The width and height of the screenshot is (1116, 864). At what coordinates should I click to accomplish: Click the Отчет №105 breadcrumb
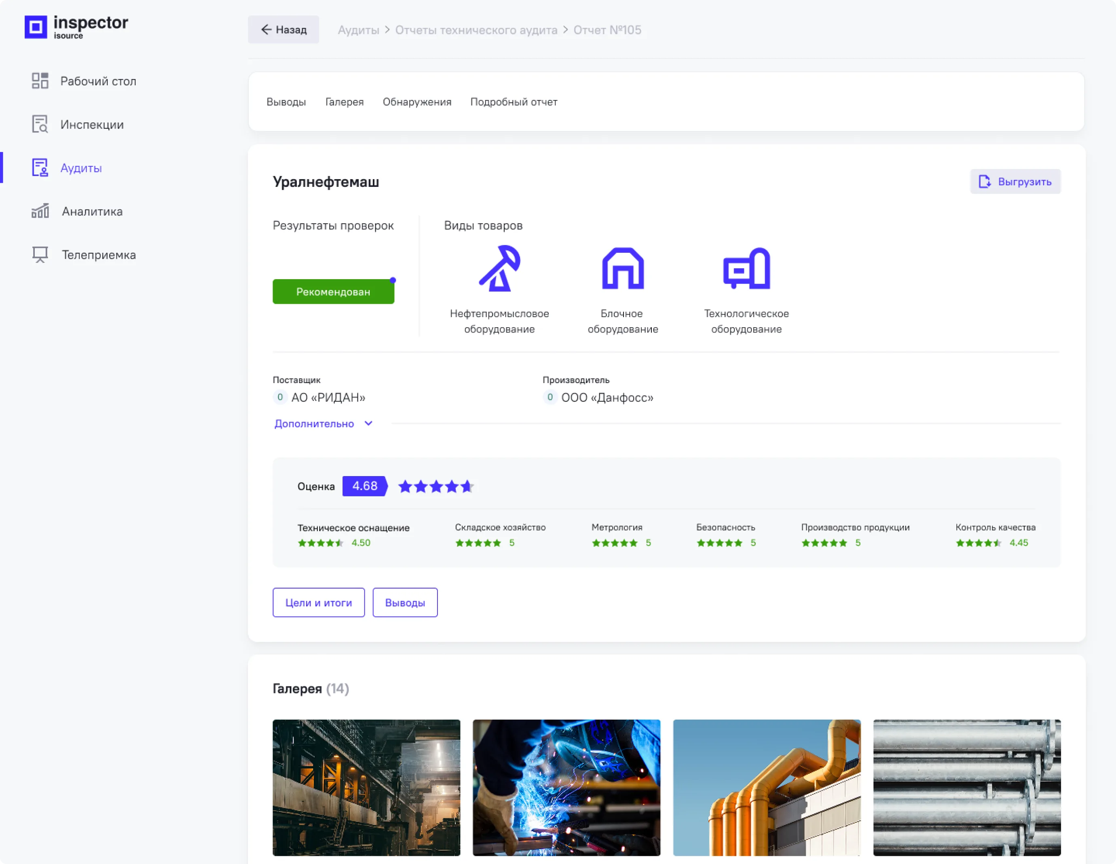607,30
